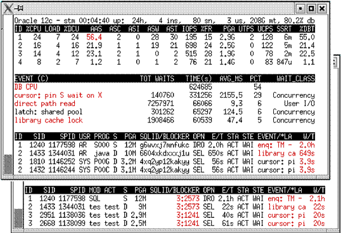
Task: Click the %DBT column header
Action: pyautogui.click(x=307, y=29)
